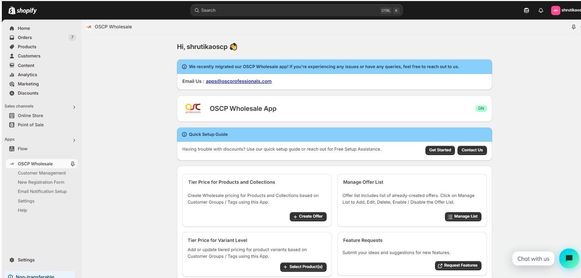
Task: Click the Get Started button
Action: pyautogui.click(x=440, y=150)
